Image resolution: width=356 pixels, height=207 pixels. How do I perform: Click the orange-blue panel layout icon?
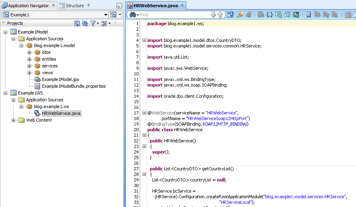click(348, 15)
